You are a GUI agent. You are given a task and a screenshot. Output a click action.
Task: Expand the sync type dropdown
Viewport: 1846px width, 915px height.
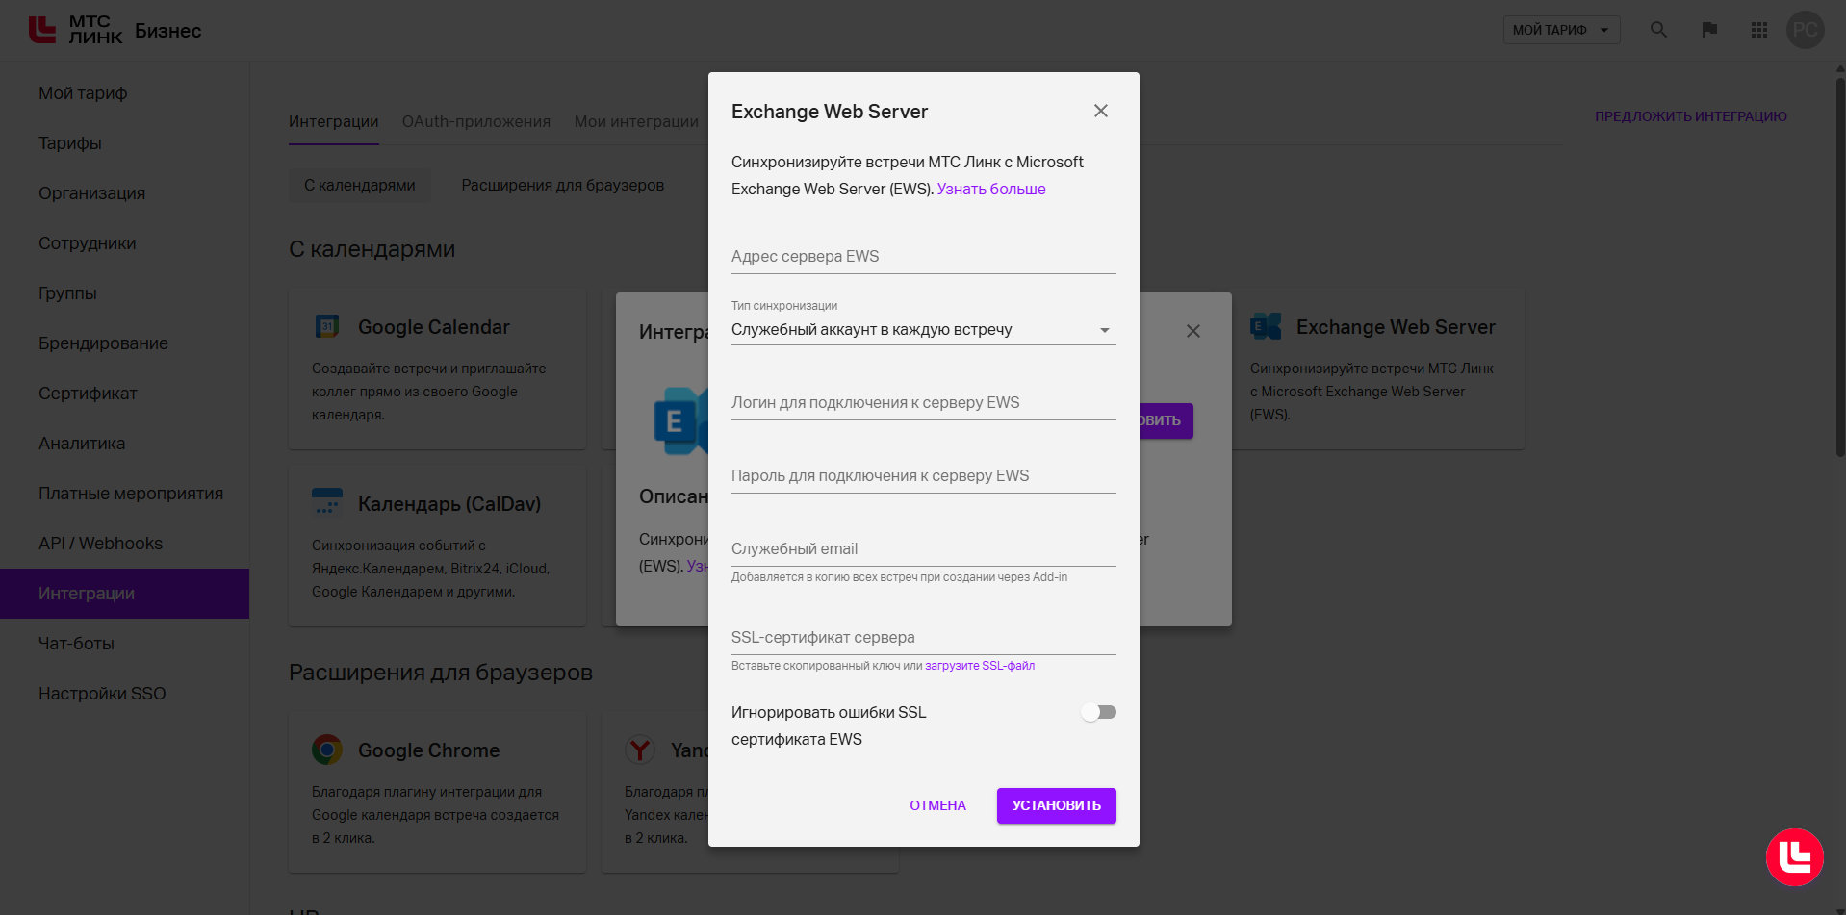(924, 330)
